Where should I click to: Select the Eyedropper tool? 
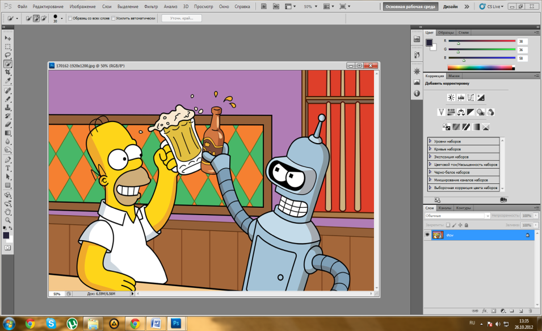(7, 81)
